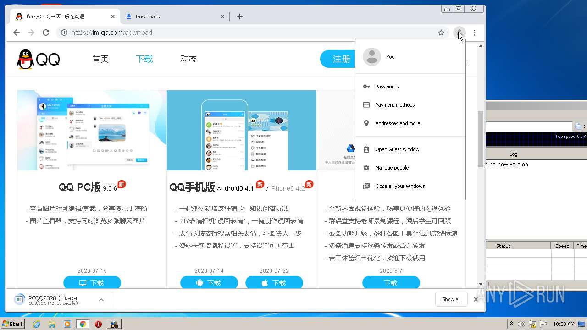
Task: Click the scrollbar down arrow
Action: click(481, 284)
